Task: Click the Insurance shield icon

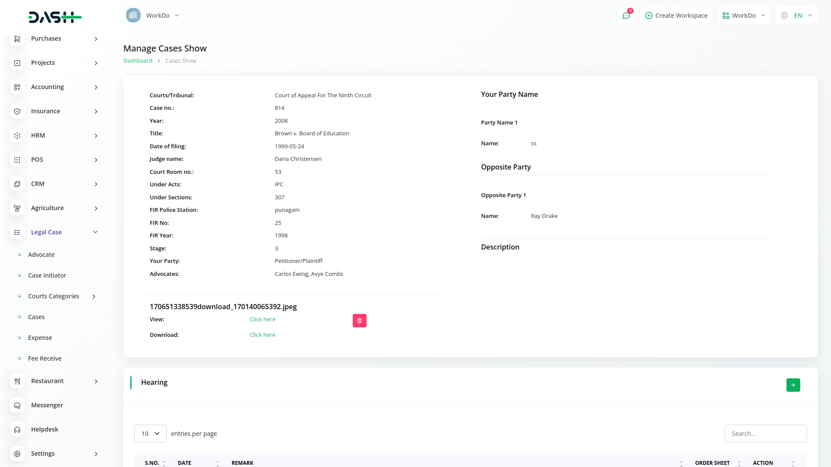Action: coord(17,111)
